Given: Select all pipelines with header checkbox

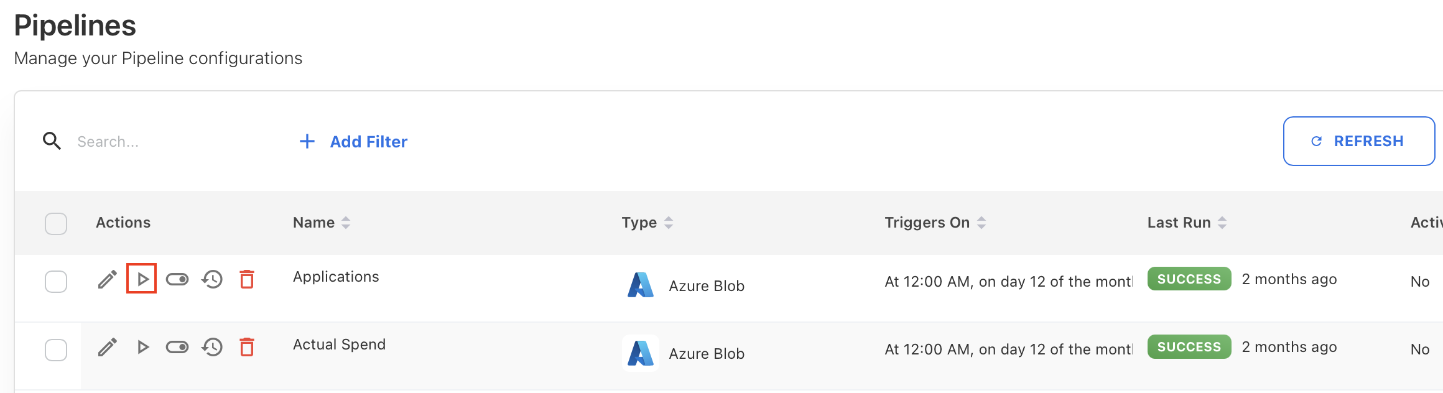Looking at the screenshot, I should 56,223.
